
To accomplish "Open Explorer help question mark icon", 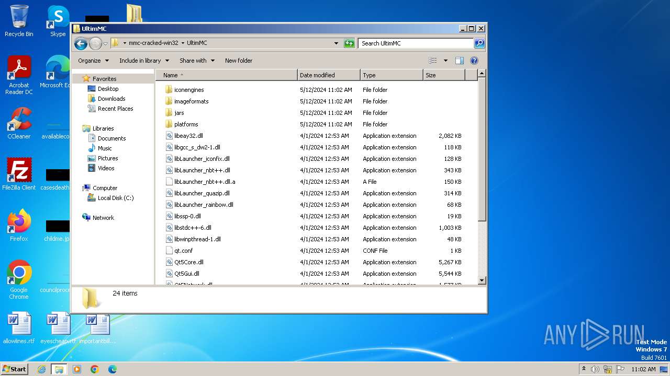I will (x=474, y=61).
